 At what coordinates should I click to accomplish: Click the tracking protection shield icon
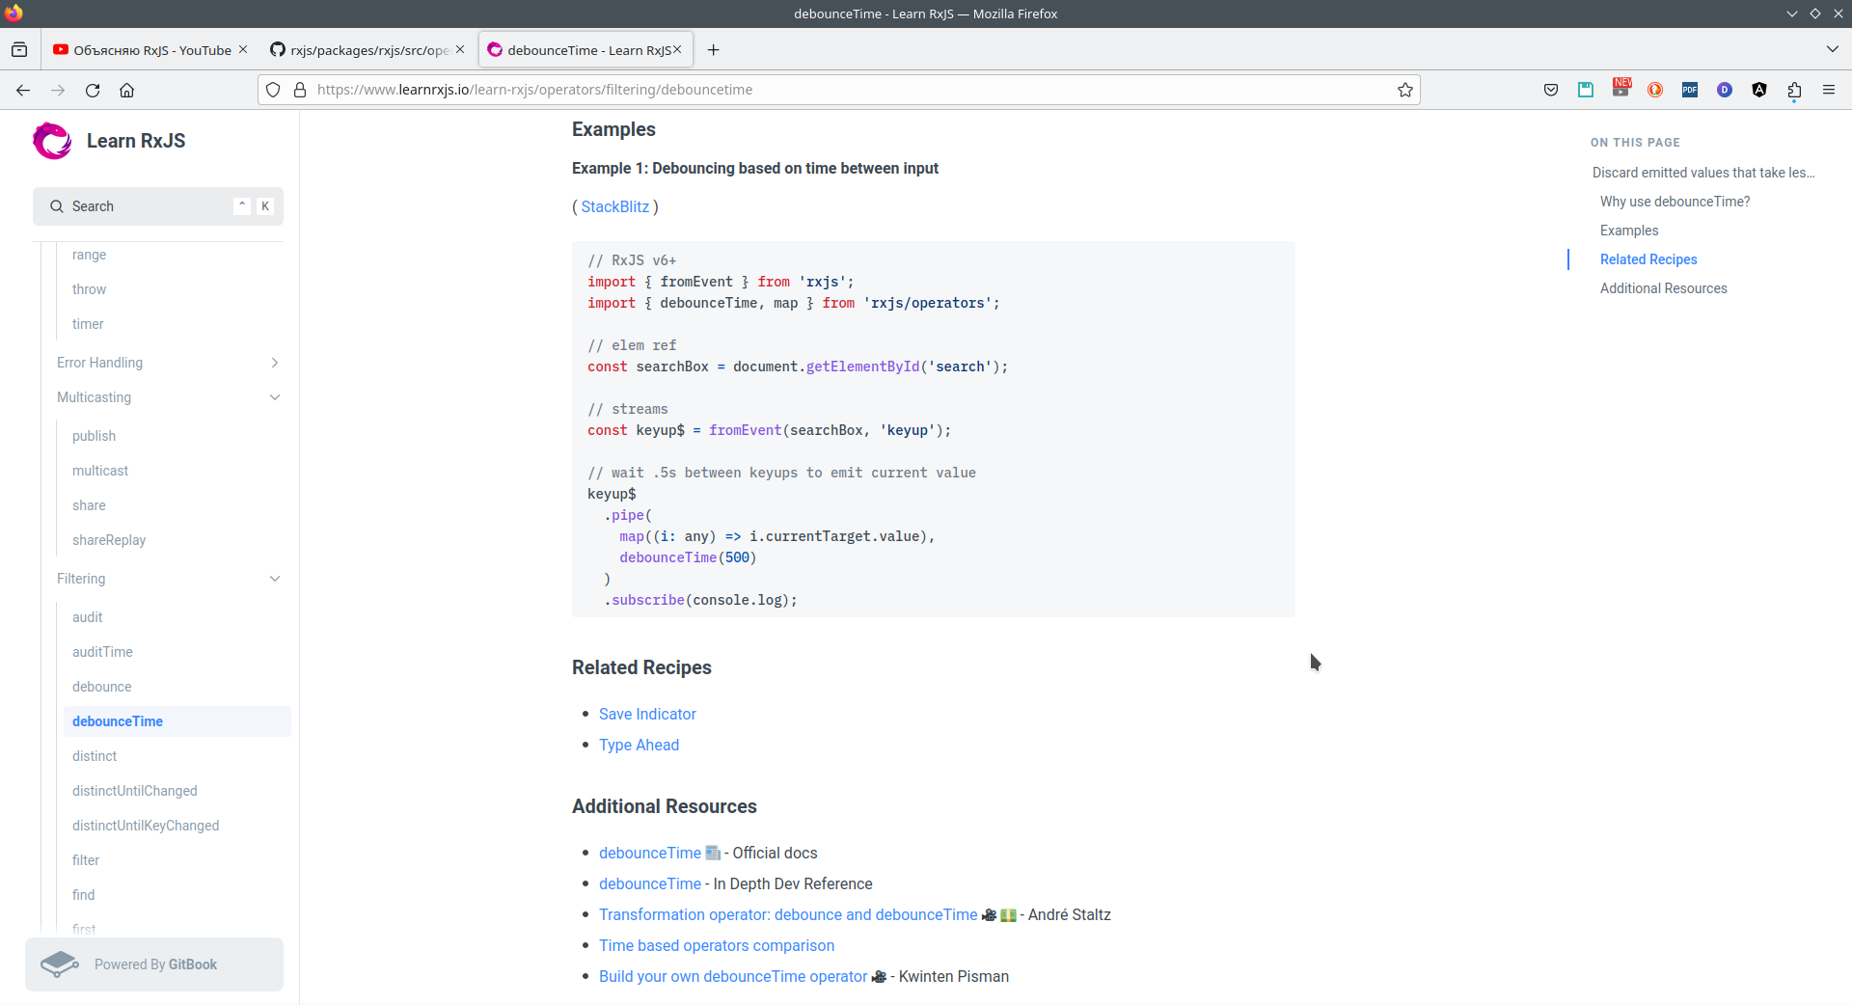(x=273, y=90)
